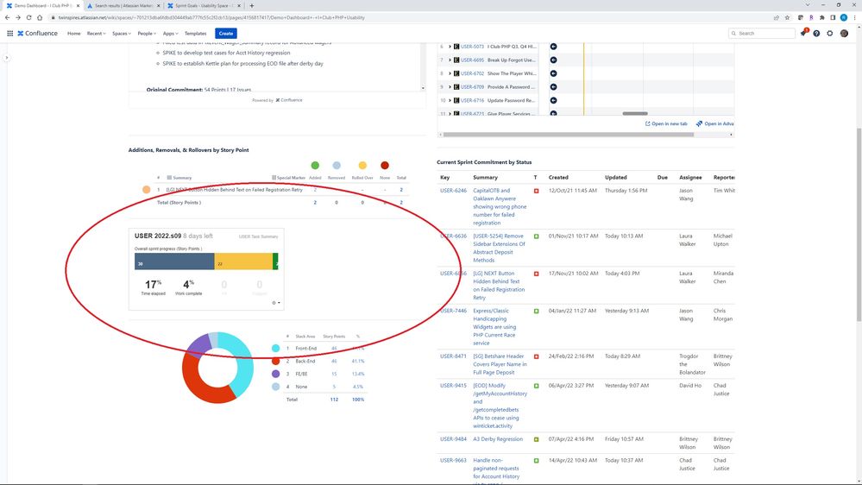This screenshot has height=485, width=862.
Task: Click the arrow icon beside USER-6709
Action: click(x=554, y=87)
